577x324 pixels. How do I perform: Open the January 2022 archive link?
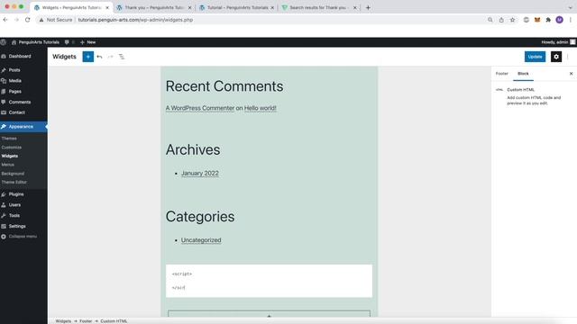(200, 173)
